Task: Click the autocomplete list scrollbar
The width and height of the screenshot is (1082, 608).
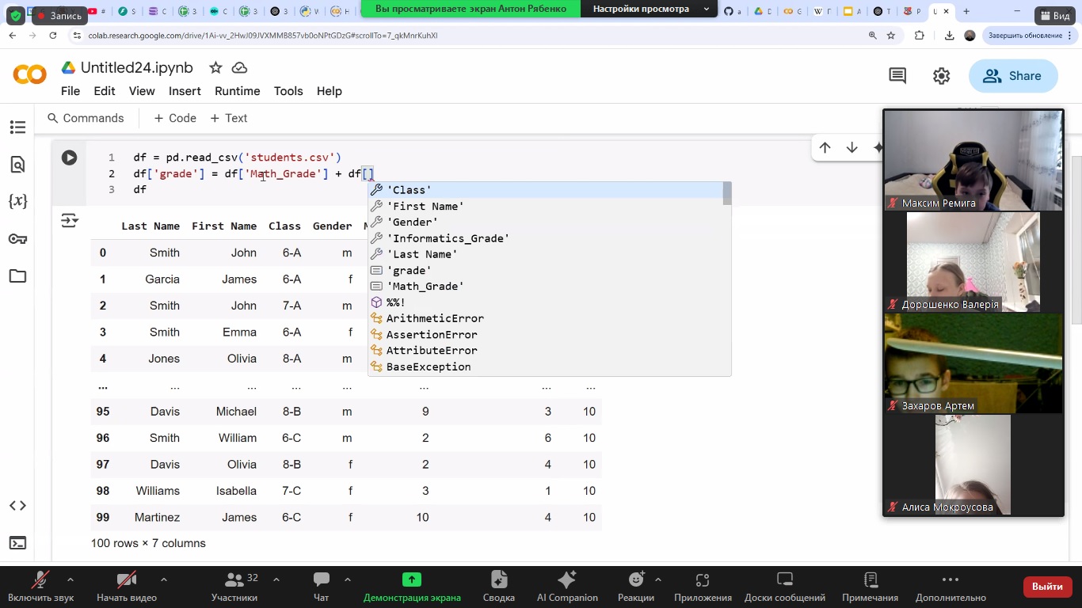Action: 726,195
